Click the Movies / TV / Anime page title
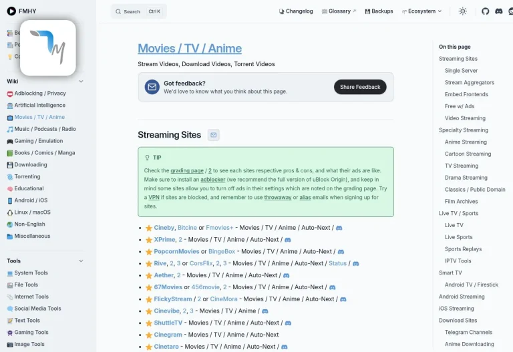The height and width of the screenshot is (352, 513). 190,48
